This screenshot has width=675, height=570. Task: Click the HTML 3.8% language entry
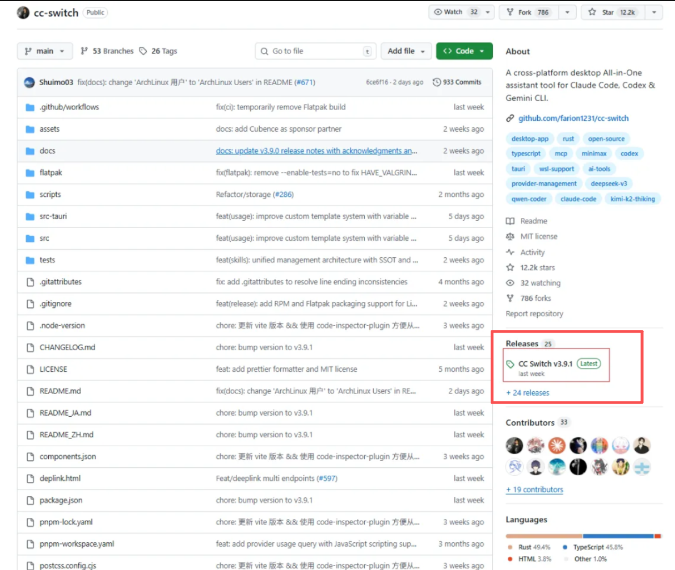pos(530,559)
